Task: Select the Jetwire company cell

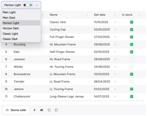Action: [19, 89]
